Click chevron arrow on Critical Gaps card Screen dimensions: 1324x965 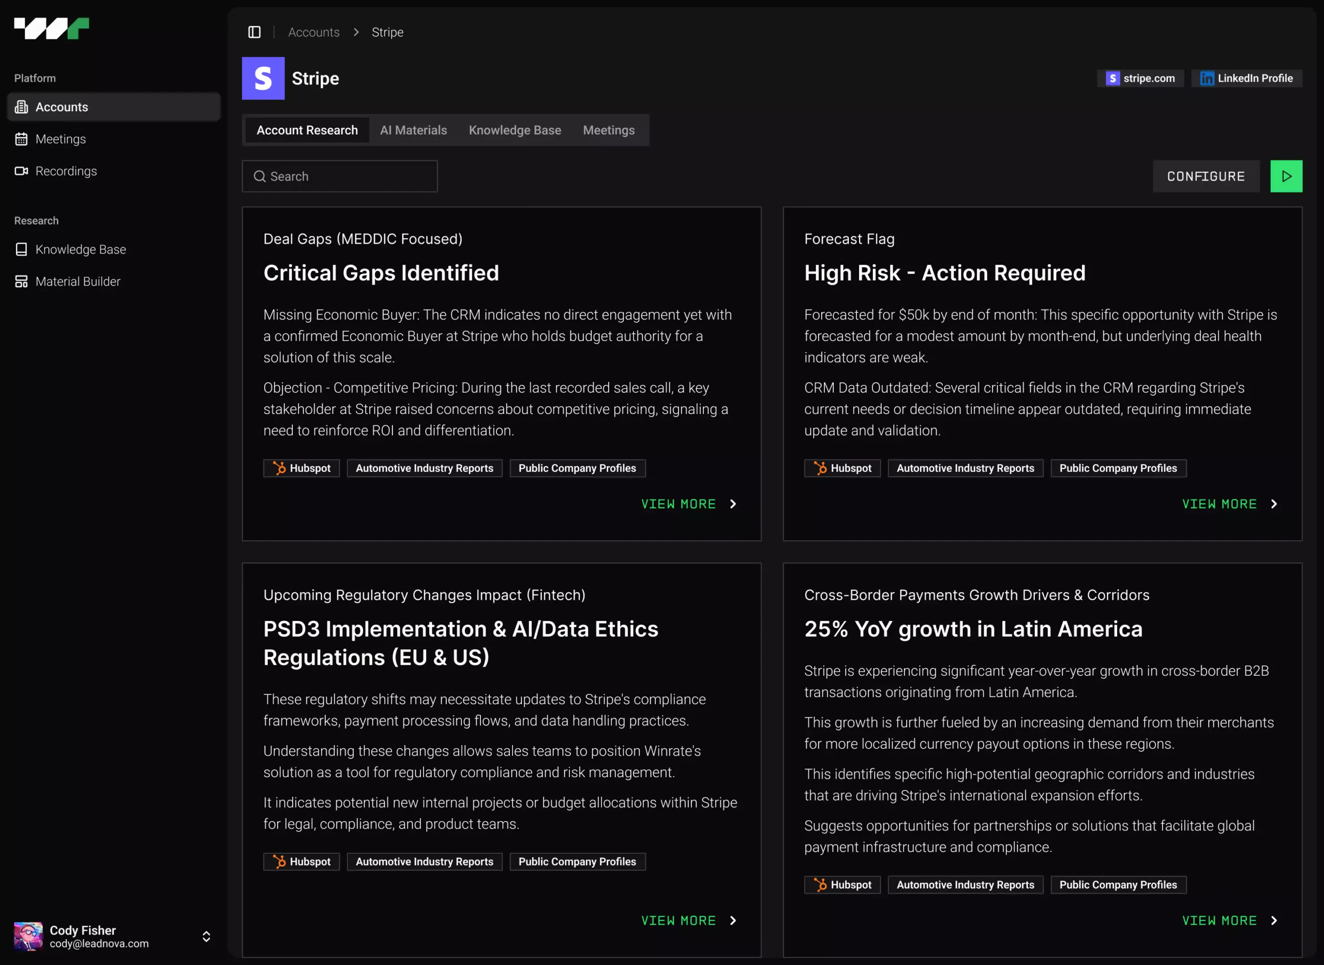pos(733,504)
